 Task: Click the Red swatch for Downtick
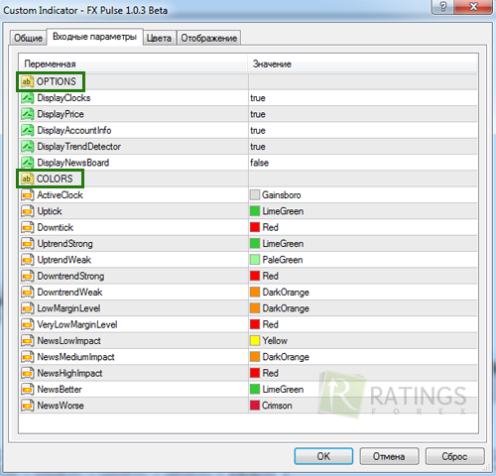coord(255,227)
